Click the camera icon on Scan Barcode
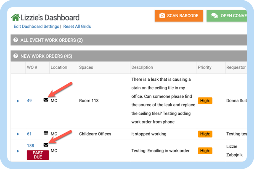The width and height of the screenshot is (254, 169). 162,16
